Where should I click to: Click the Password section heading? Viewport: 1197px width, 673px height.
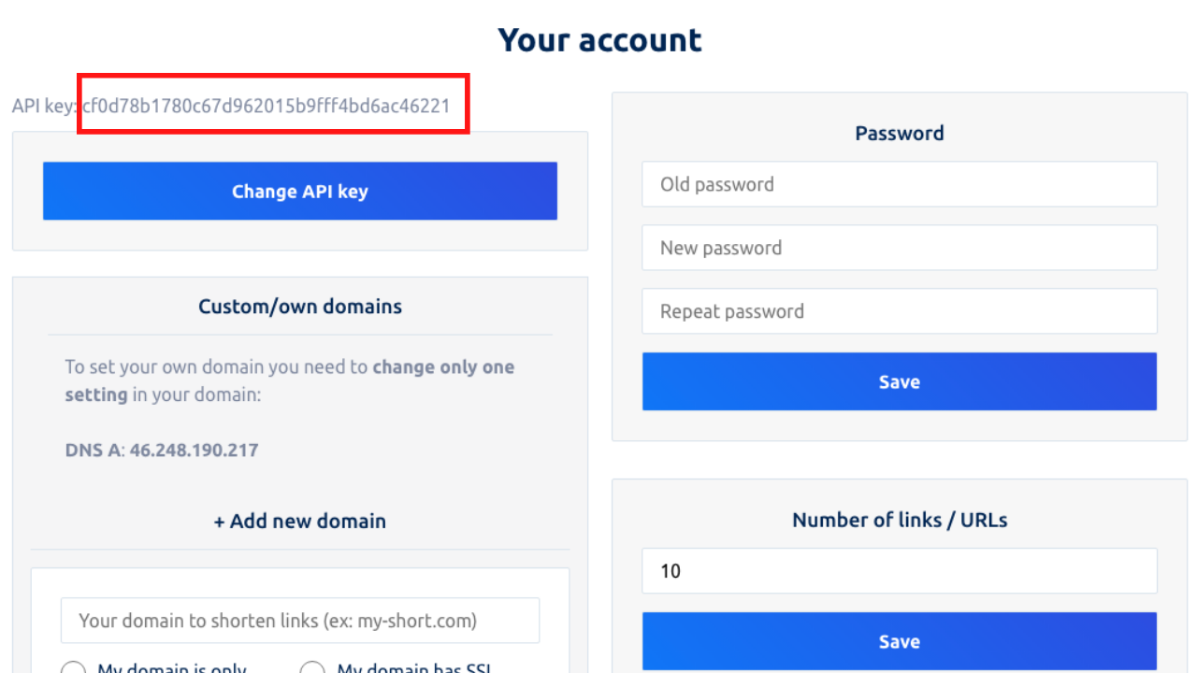(x=899, y=134)
